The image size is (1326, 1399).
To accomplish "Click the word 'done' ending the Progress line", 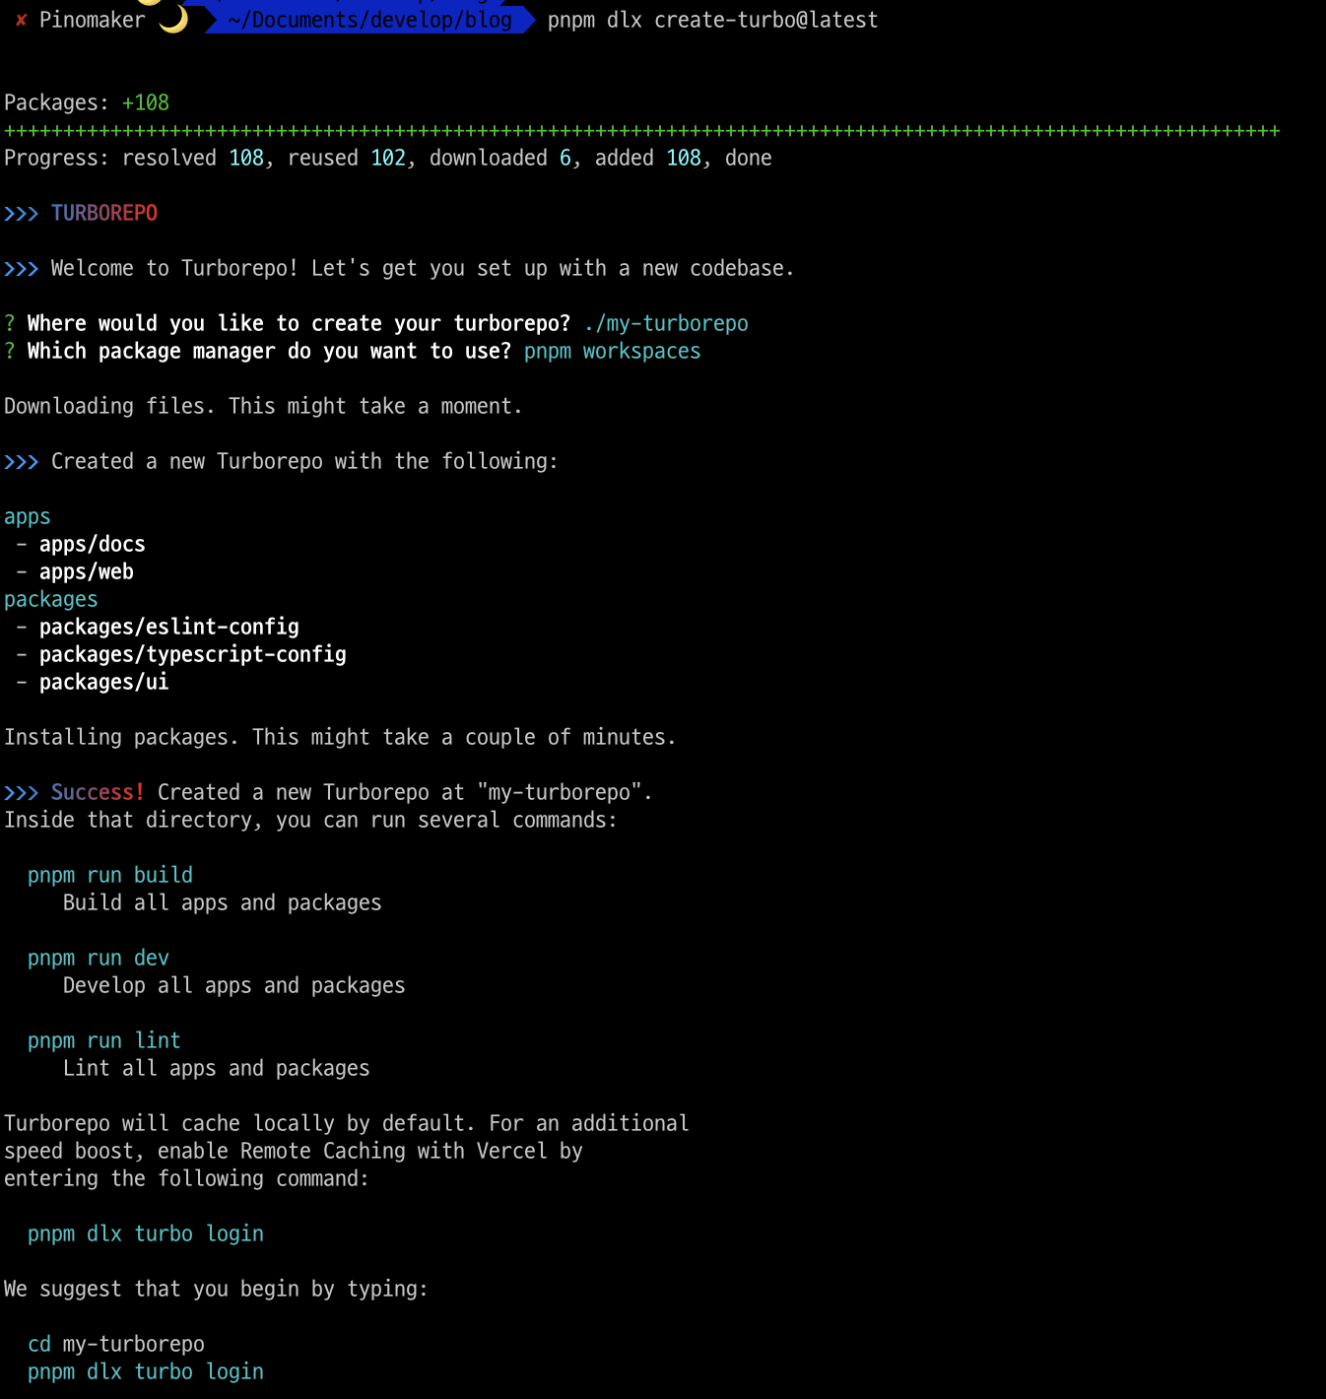I will pyautogui.click(x=749, y=158).
